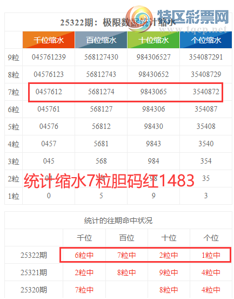The image size is (234, 299).
Task: Click 个位 7粒 value 3540872
Action: [206, 92]
